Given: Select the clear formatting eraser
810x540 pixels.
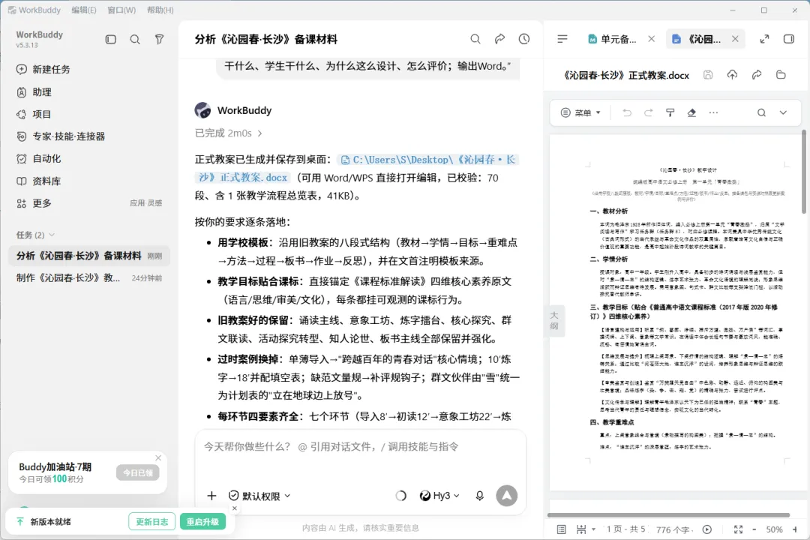Looking at the screenshot, I should coord(691,112).
